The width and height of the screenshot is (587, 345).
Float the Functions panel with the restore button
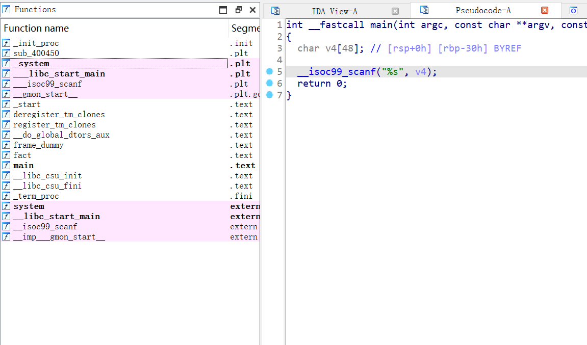tap(239, 10)
